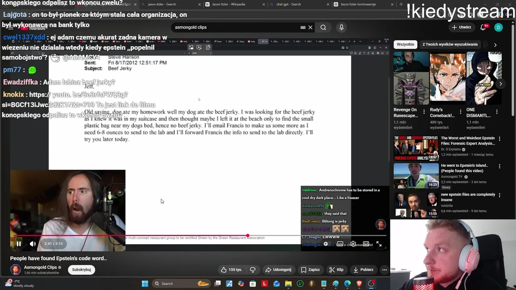Select the Wszystkie filter chip
The width and height of the screenshot is (516, 290).
coord(406,44)
